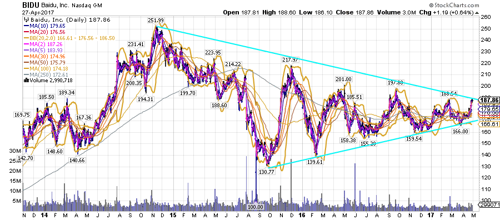Click the green up-arrow beside Chg
This screenshot has height=220, width=500.
(x=477, y=13)
